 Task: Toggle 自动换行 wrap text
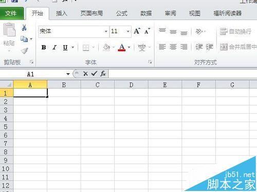235,31
